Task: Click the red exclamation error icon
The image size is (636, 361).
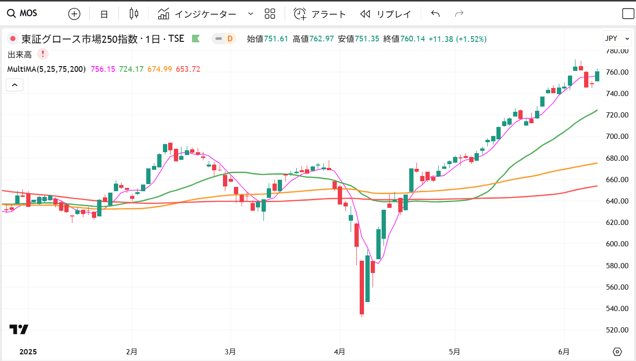Action: point(43,54)
